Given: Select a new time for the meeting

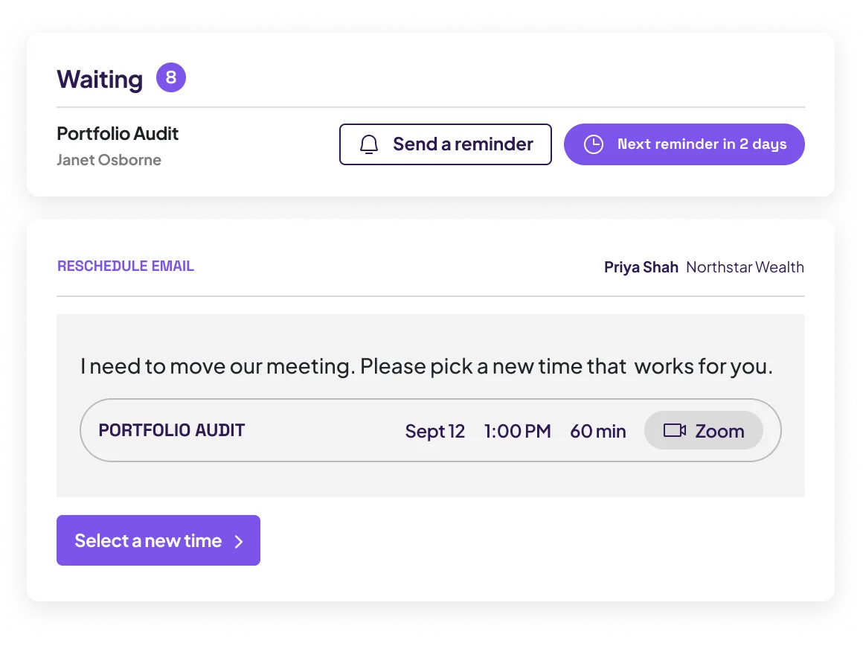Looking at the screenshot, I should 158,540.
